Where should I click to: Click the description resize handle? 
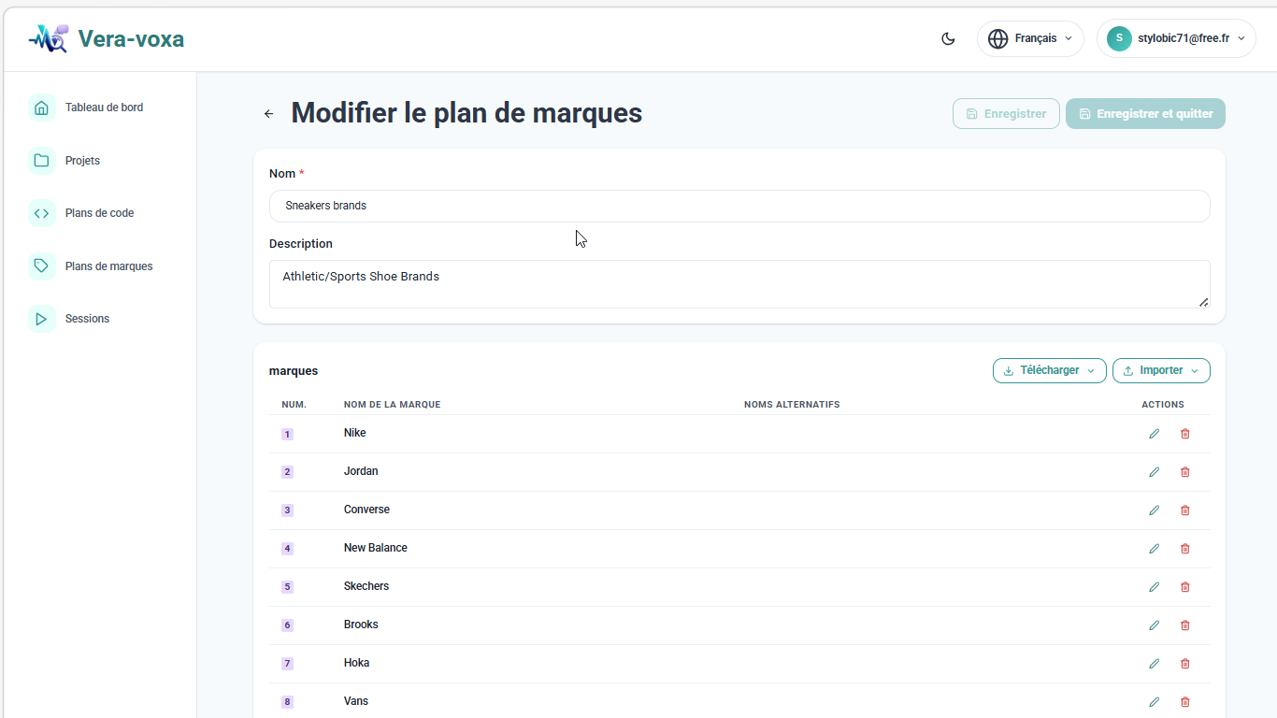tap(1203, 301)
